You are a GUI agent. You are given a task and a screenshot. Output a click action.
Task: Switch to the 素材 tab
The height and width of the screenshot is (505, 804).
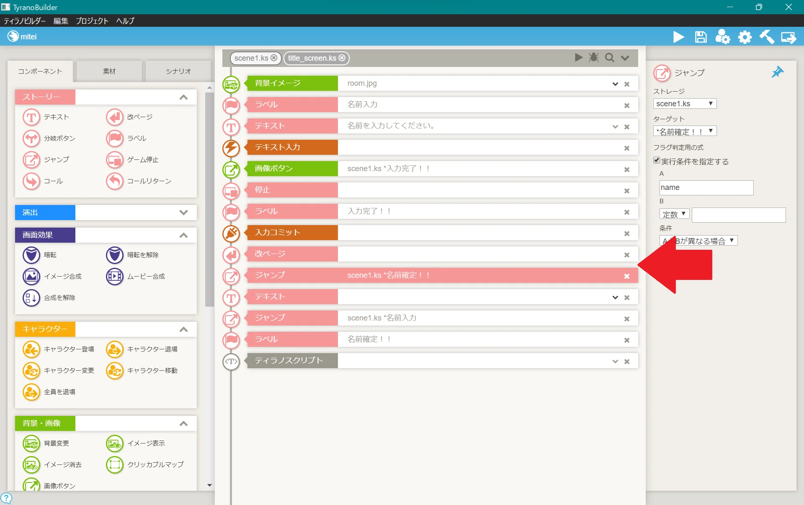(x=109, y=72)
